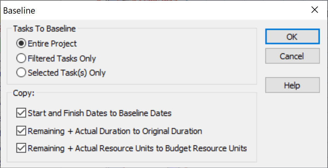Choose the Filtered Tasks Only radio button
328x168 pixels.
[x=21, y=58]
